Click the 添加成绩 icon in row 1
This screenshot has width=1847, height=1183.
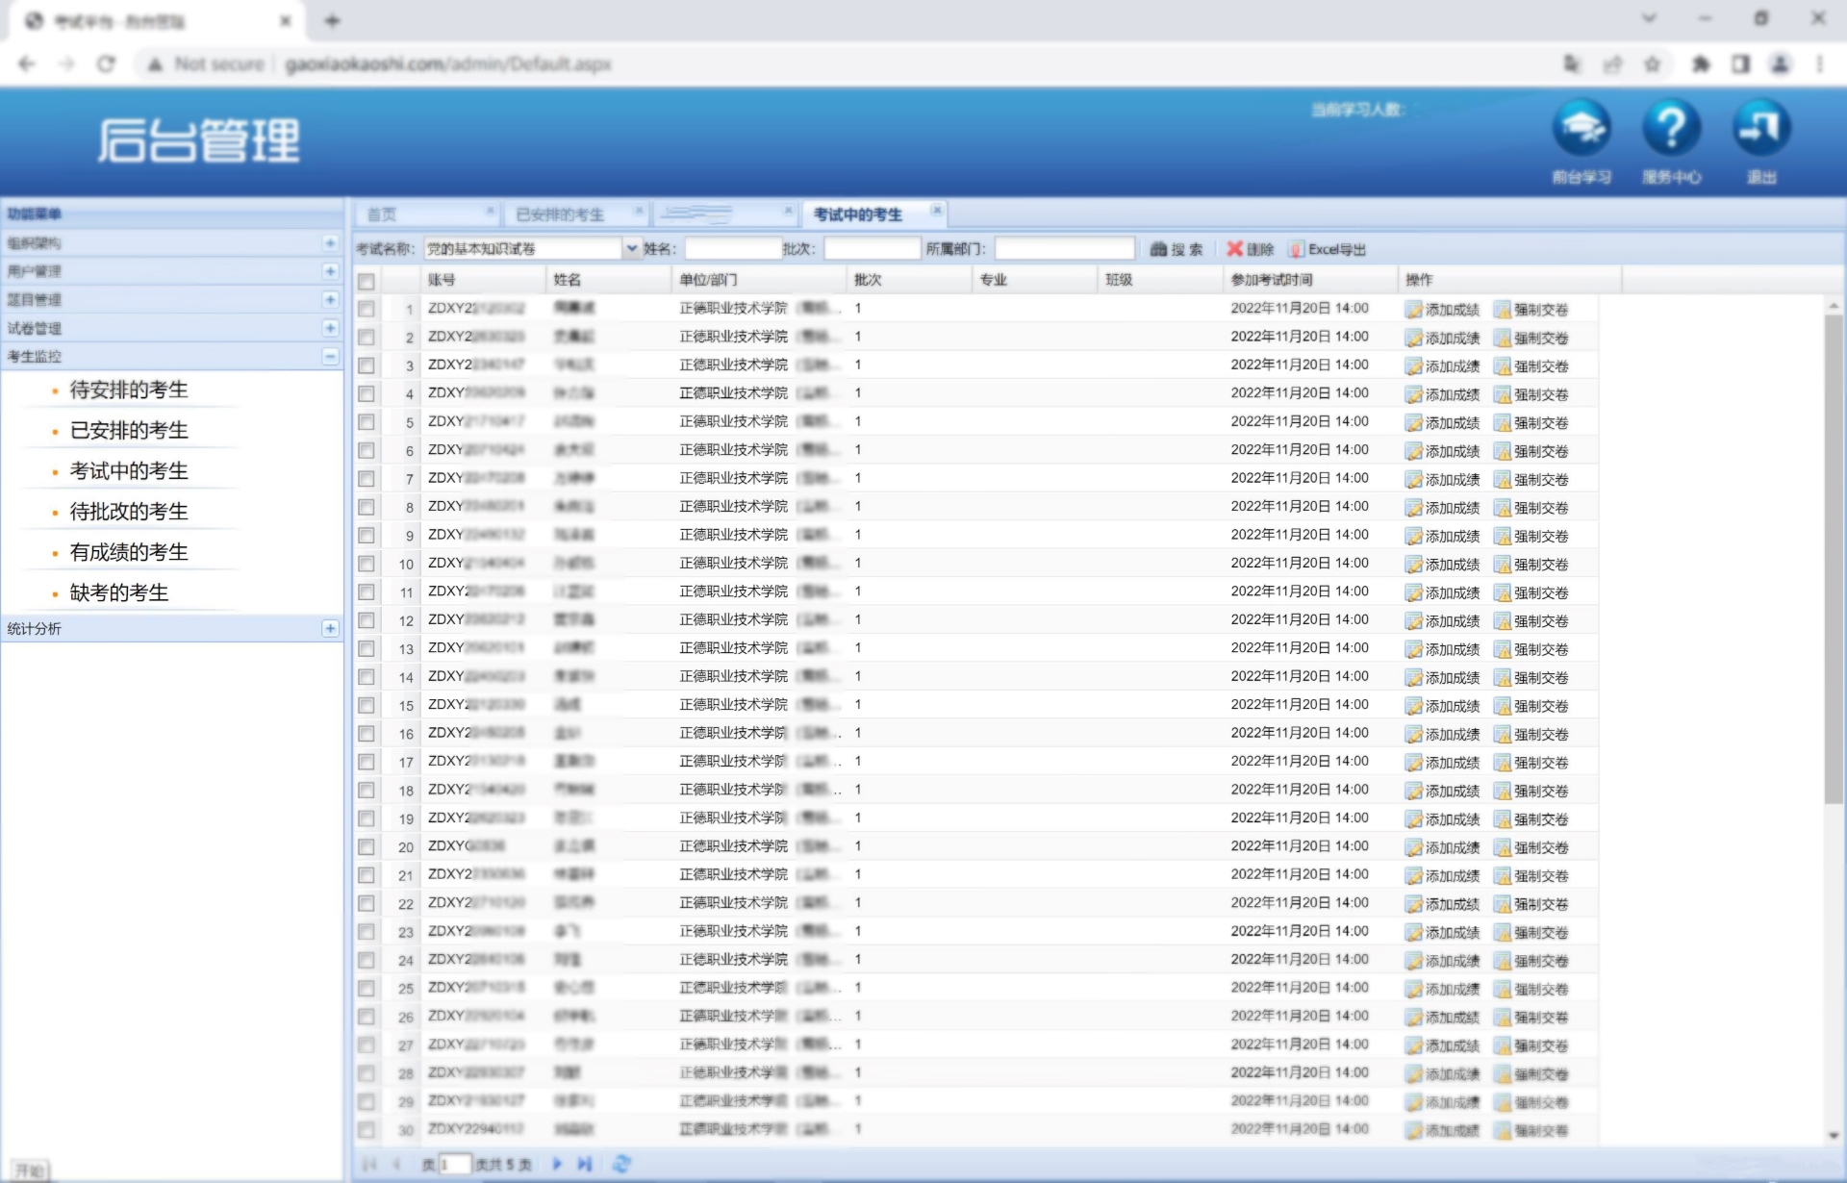[1413, 310]
